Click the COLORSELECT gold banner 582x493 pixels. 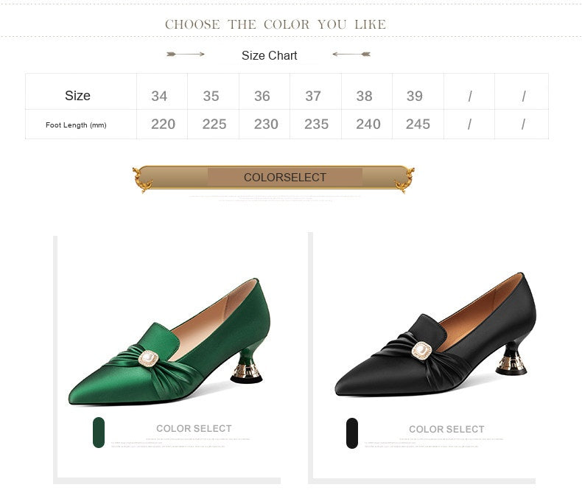click(273, 178)
